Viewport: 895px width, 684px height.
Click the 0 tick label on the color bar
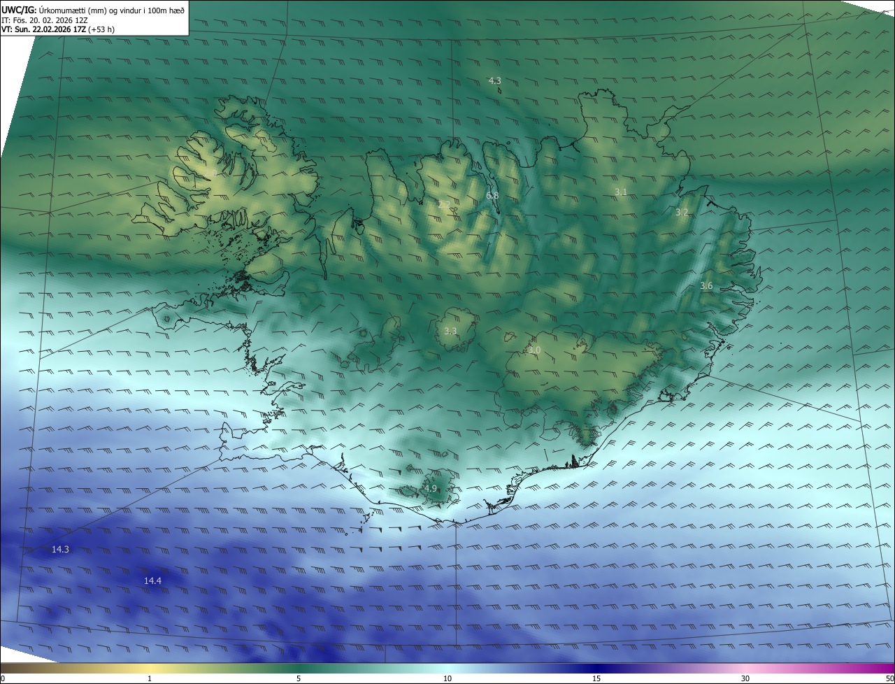(x=3, y=678)
